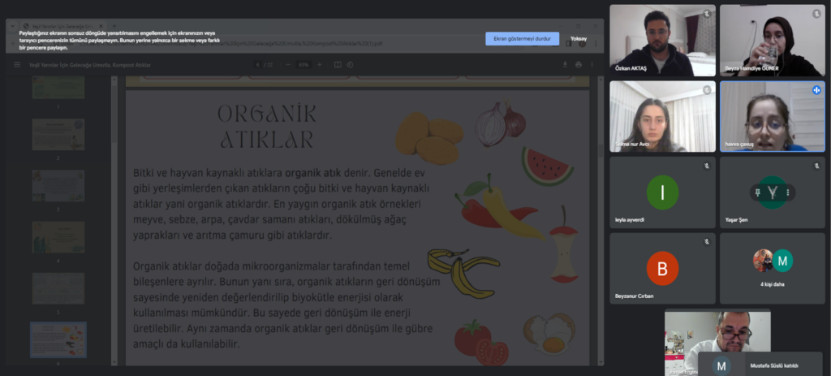Viewport: 831px width, 376px height.
Task: Click the speaking indicator on havva çavuş
Action: point(816,89)
